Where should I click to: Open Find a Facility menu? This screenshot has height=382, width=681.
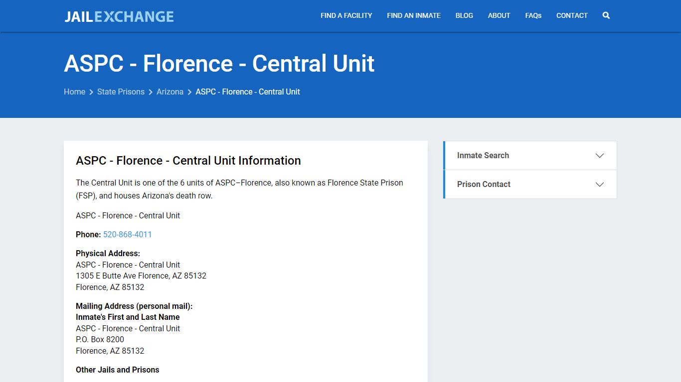(346, 15)
